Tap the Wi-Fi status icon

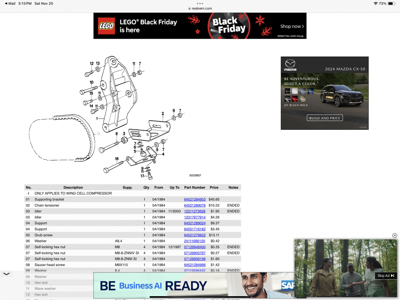375,3
